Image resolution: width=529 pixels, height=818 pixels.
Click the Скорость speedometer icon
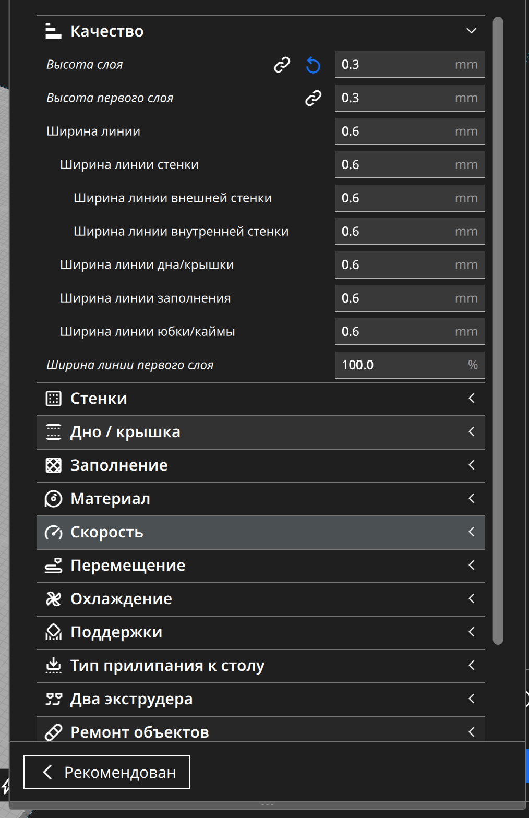tap(53, 532)
